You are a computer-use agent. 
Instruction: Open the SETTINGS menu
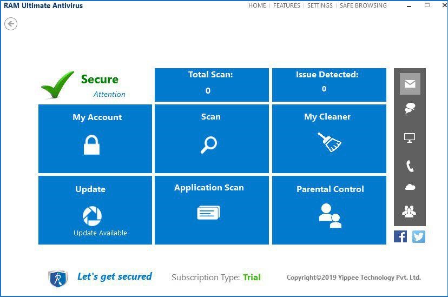click(320, 5)
